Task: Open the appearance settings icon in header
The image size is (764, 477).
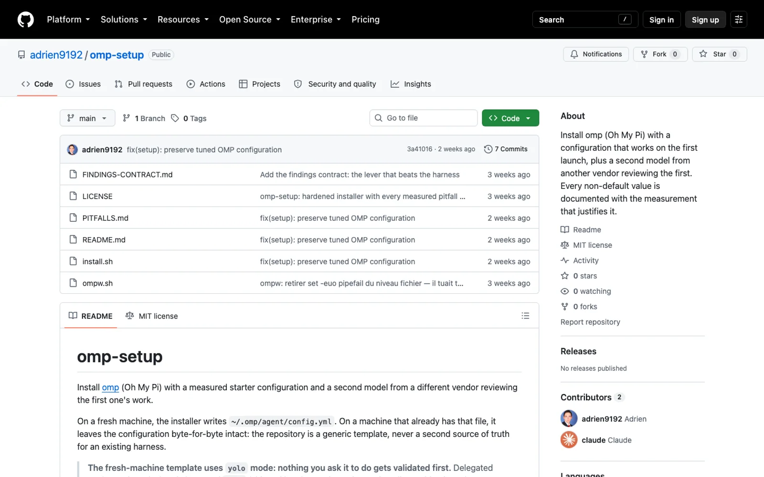Action: pyautogui.click(x=739, y=20)
